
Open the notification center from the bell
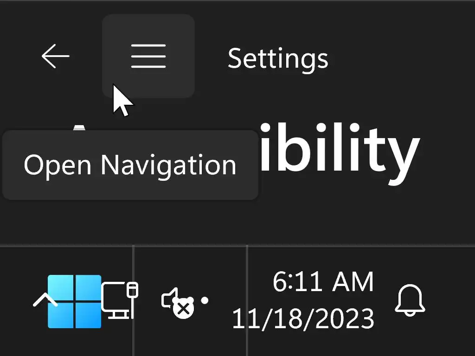click(410, 300)
